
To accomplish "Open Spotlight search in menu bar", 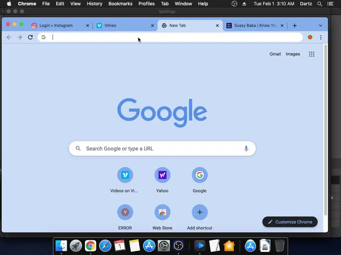I will (x=319, y=4).
